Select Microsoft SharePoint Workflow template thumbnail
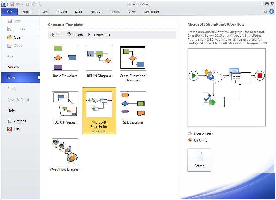The height and width of the screenshot is (200, 276). 99,104
